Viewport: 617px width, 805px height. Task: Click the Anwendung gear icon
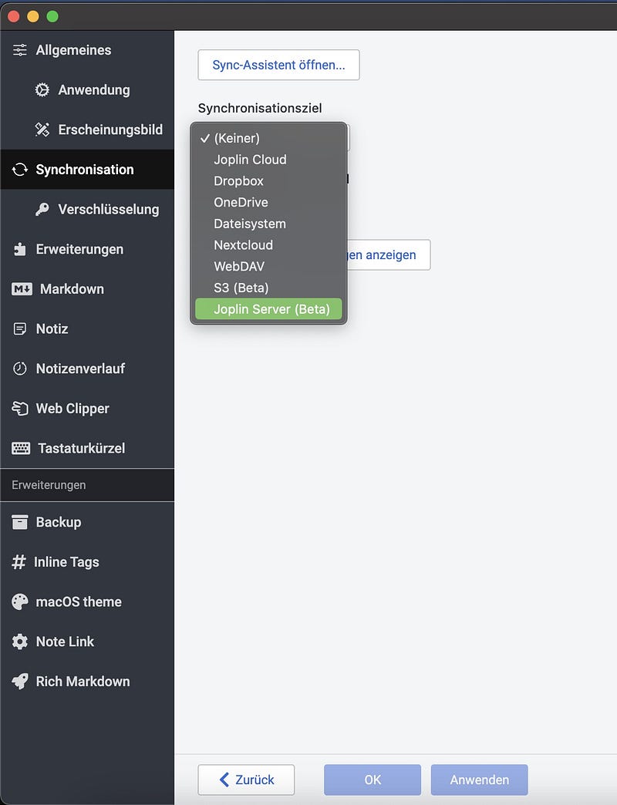coord(42,90)
